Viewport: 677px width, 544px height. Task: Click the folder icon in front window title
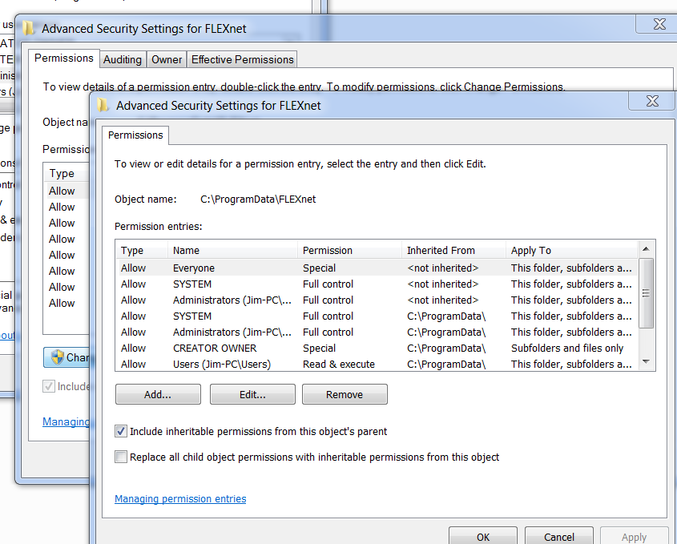coord(103,105)
